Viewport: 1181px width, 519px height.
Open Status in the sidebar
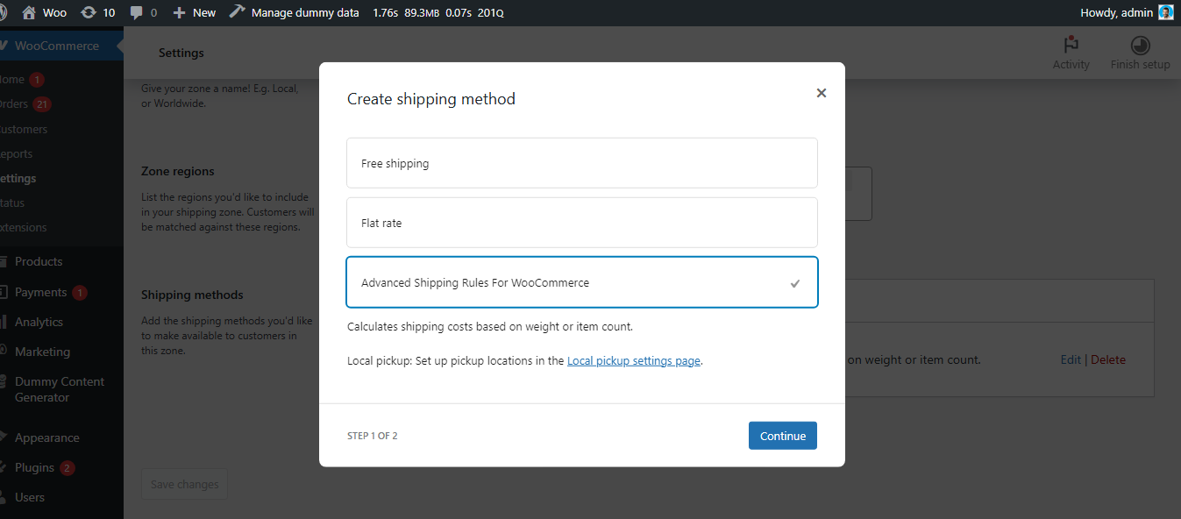coord(12,203)
